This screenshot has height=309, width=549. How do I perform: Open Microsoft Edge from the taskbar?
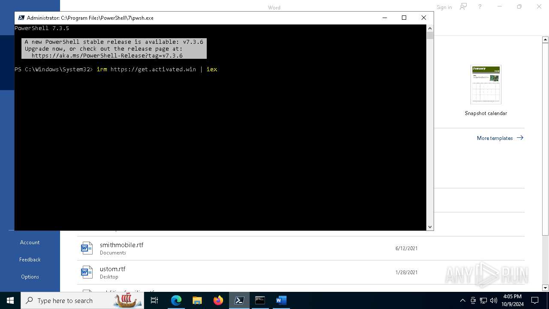[176, 300]
